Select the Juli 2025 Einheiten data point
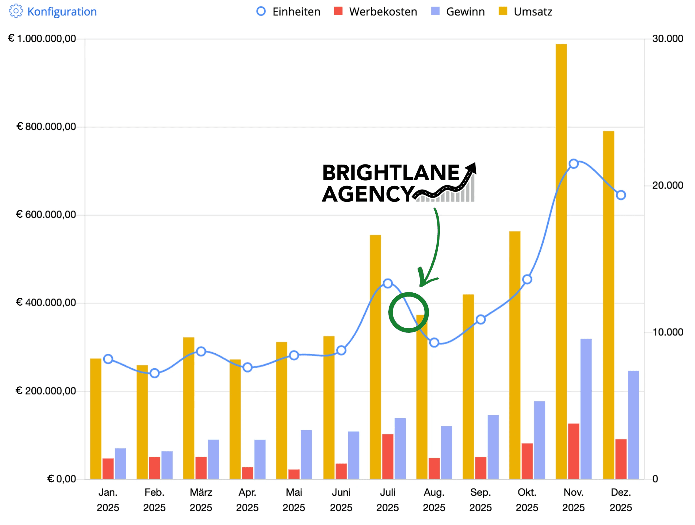 (388, 283)
